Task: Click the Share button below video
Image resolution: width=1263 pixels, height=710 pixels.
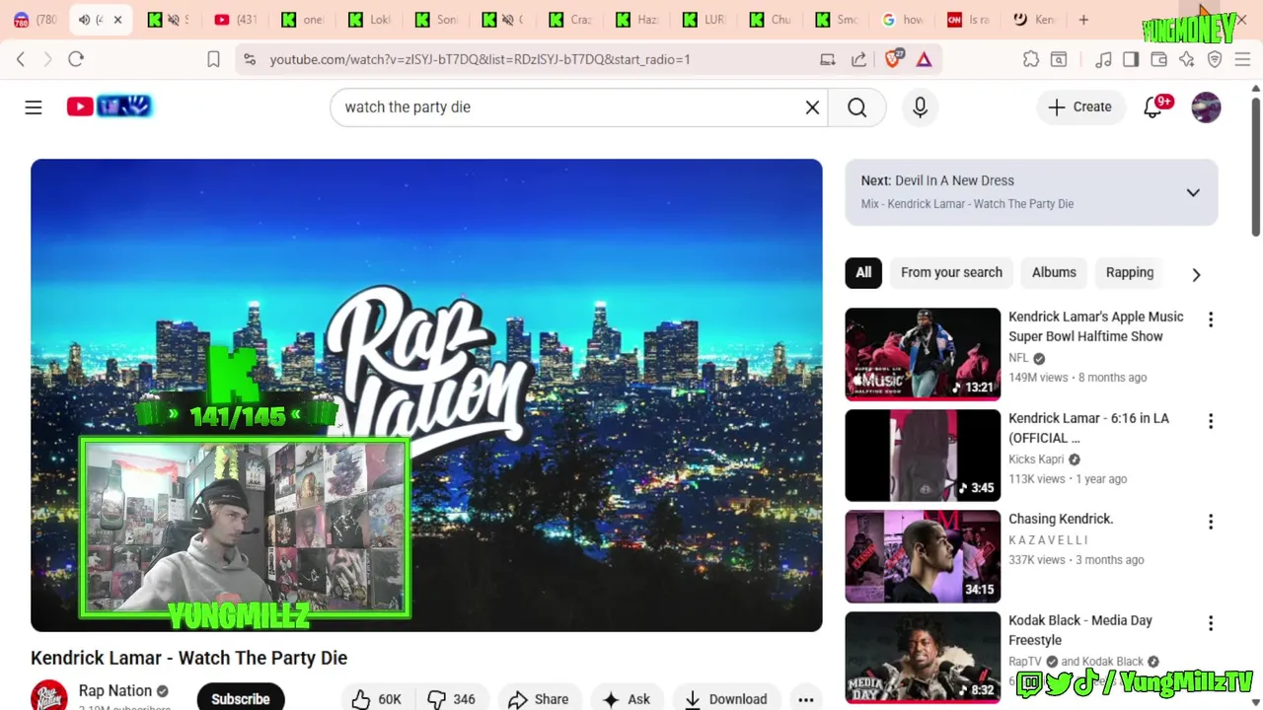Action: tap(539, 698)
